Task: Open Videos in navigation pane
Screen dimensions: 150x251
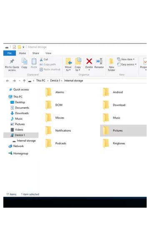Action: coord(17,130)
